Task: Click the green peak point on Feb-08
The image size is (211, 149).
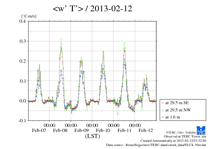Action: pyautogui.click(x=61, y=39)
